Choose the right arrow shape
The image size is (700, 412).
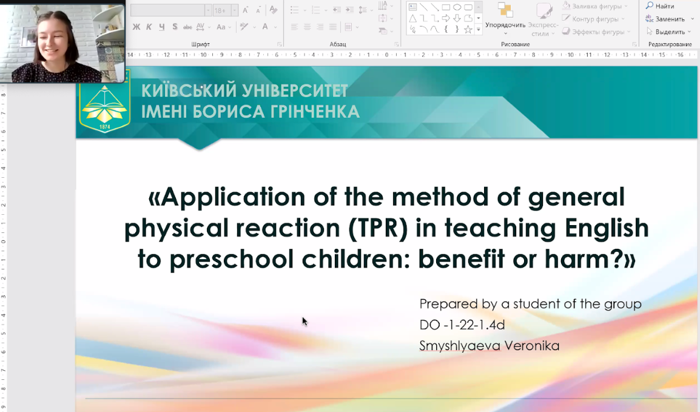[446, 18]
